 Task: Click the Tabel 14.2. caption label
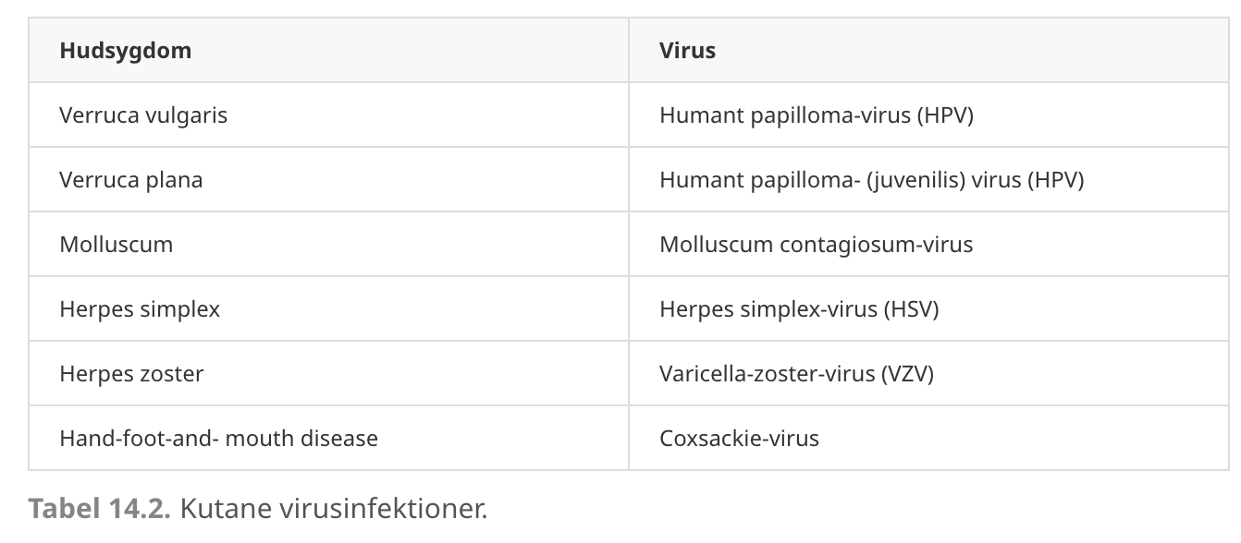[x=100, y=508]
